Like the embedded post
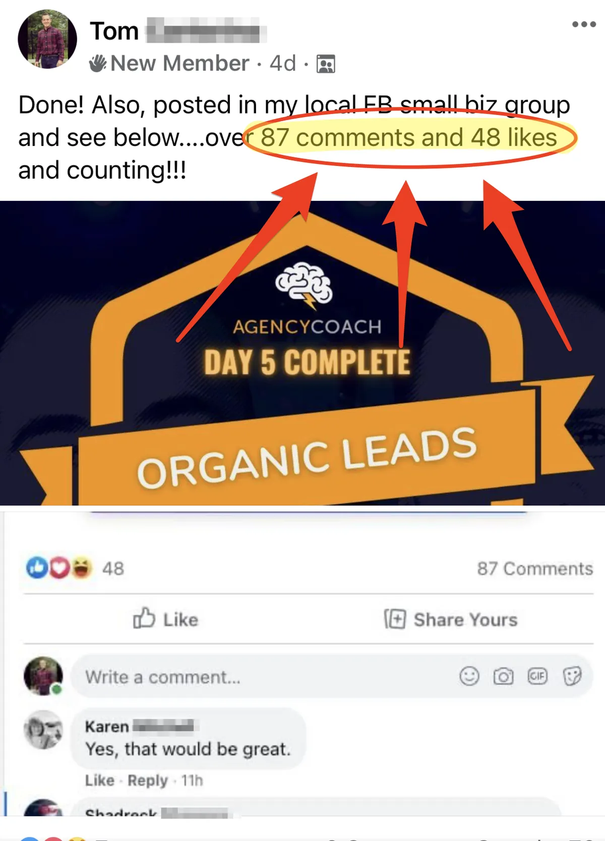The height and width of the screenshot is (841, 605). [165, 619]
